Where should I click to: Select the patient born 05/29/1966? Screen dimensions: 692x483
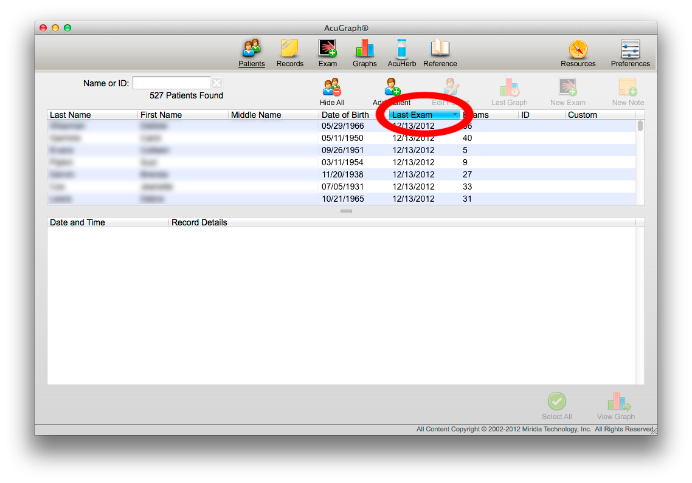point(342,126)
